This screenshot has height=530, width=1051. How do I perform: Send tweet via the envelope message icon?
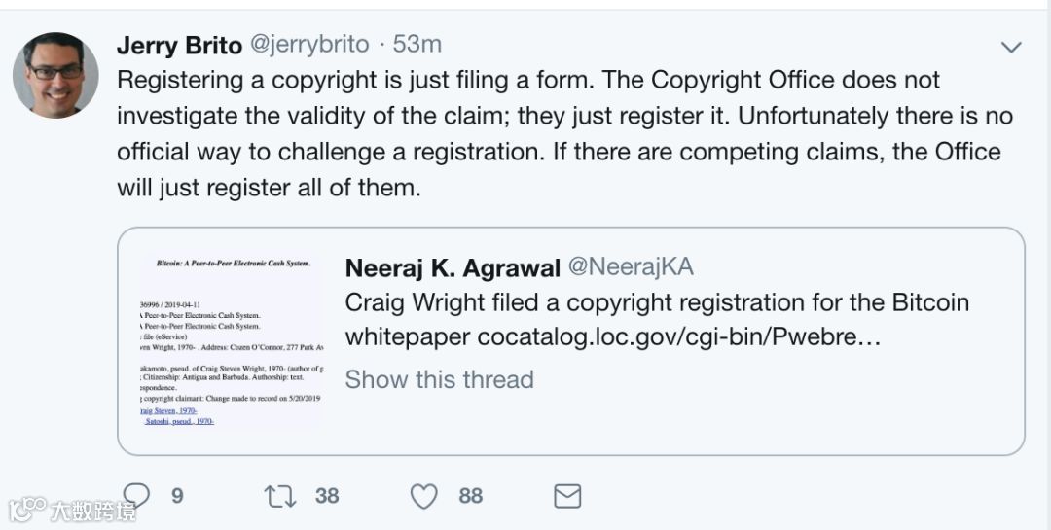567,496
